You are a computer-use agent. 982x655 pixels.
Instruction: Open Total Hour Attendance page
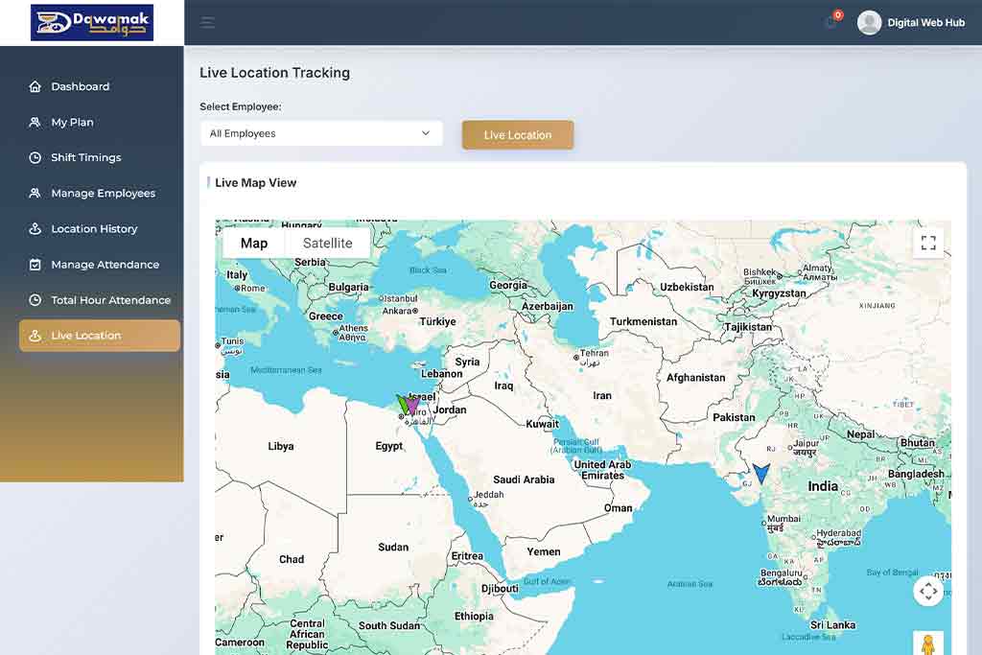(x=110, y=300)
